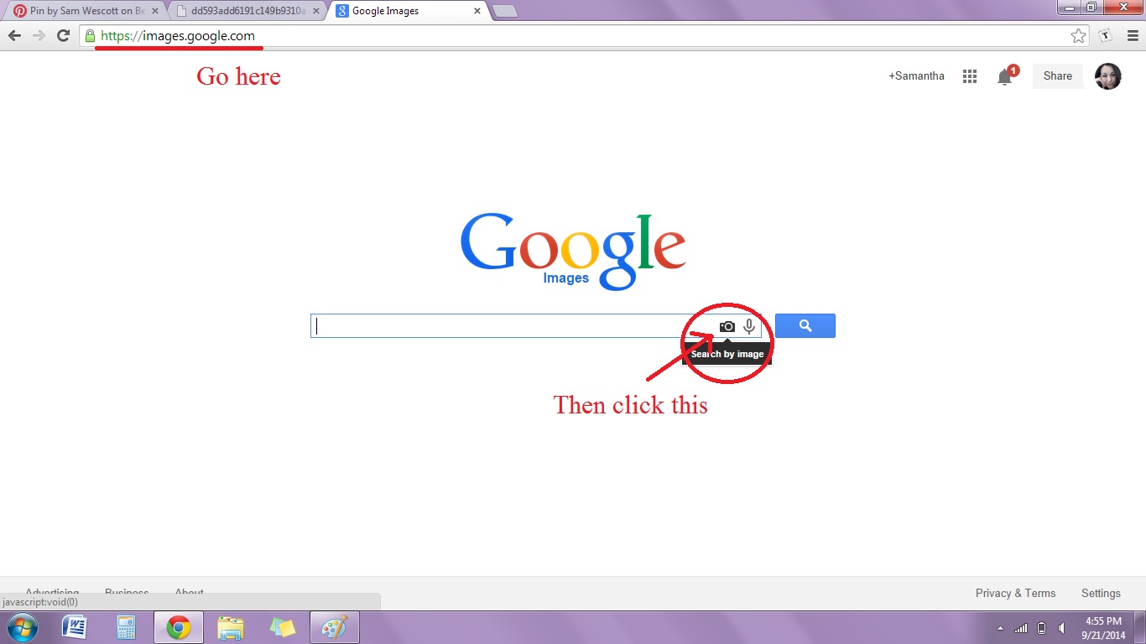Go back using browser back arrow
The image size is (1146, 644).
[x=14, y=35]
